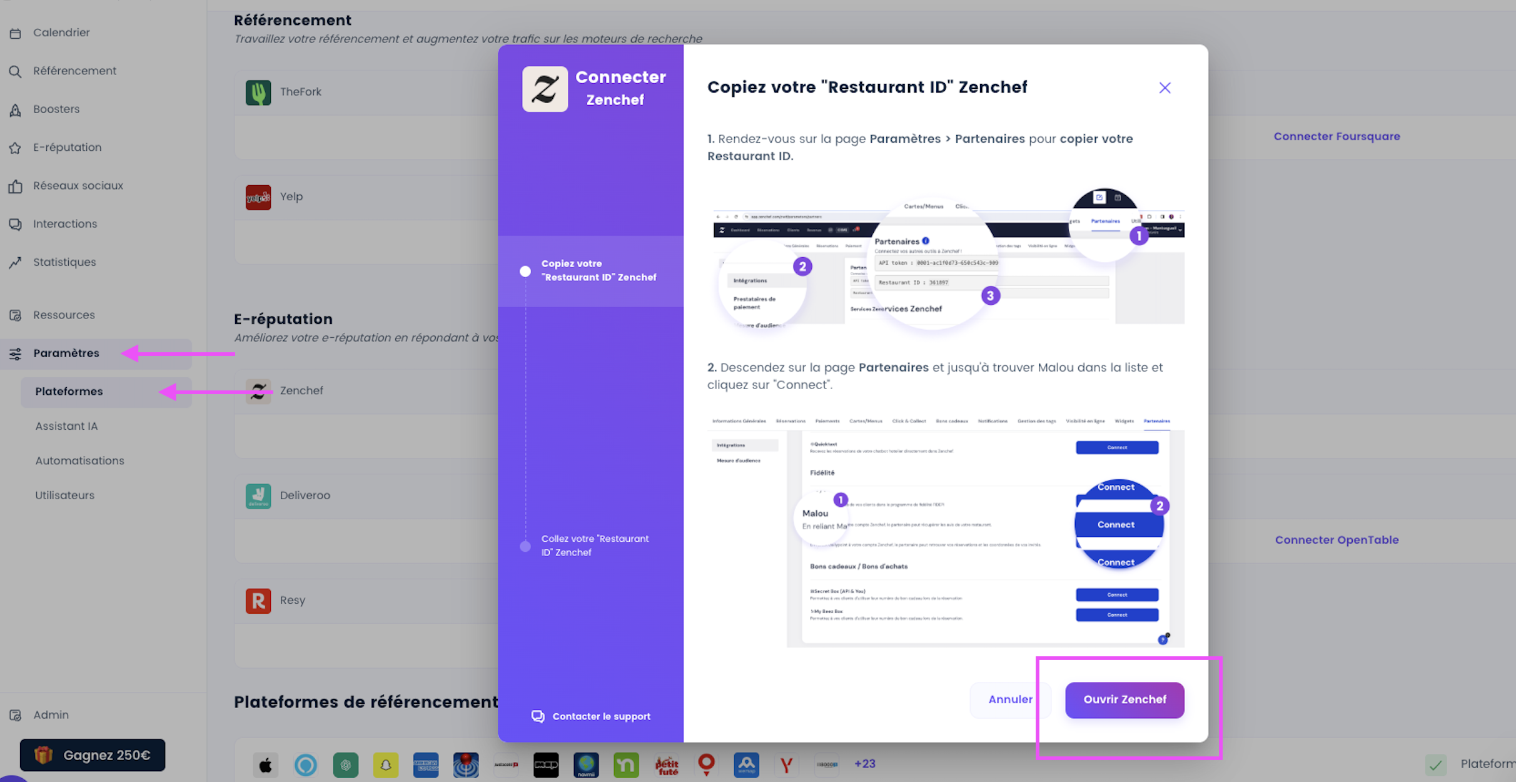Click the Annuler button
Viewport: 1516px width, 782px height.
click(x=1010, y=699)
